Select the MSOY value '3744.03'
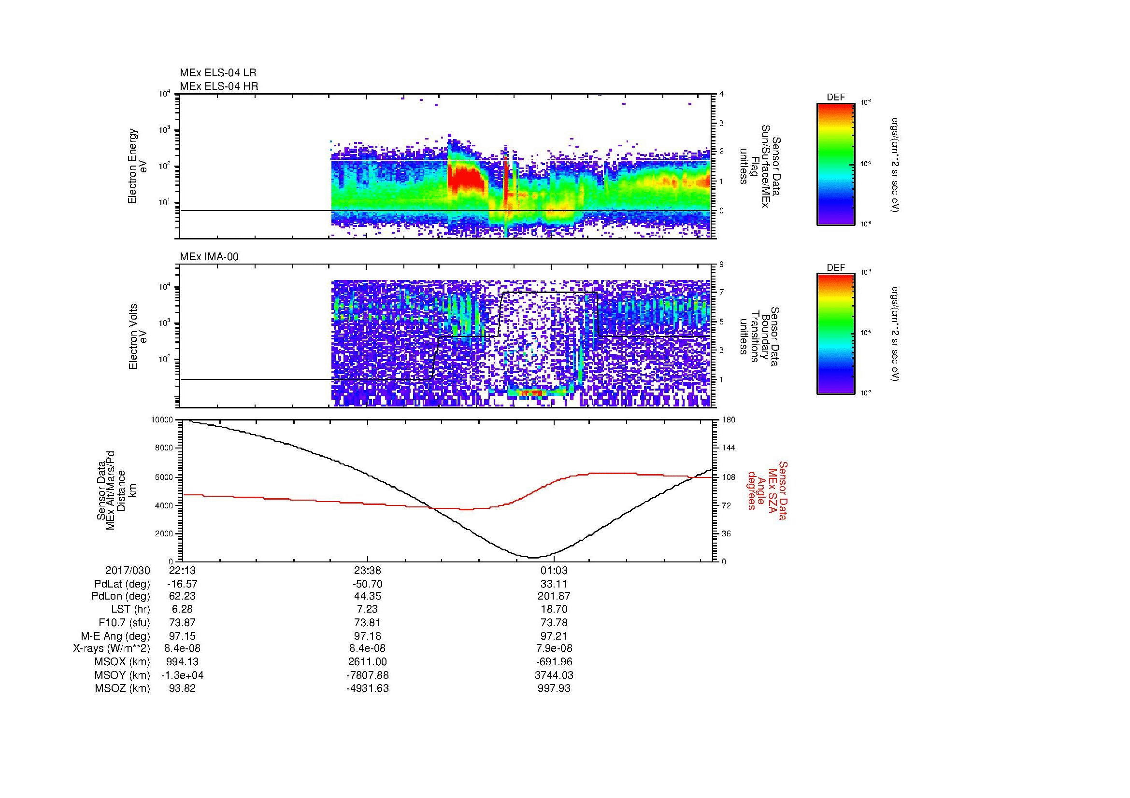This screenshot has width=1130, height=798. pyautogui.click(x=554, y=675)
